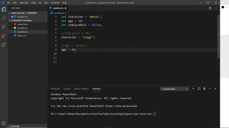Click the false value on line 3
Screen dimensions: 229x128
tap(96, 25)
